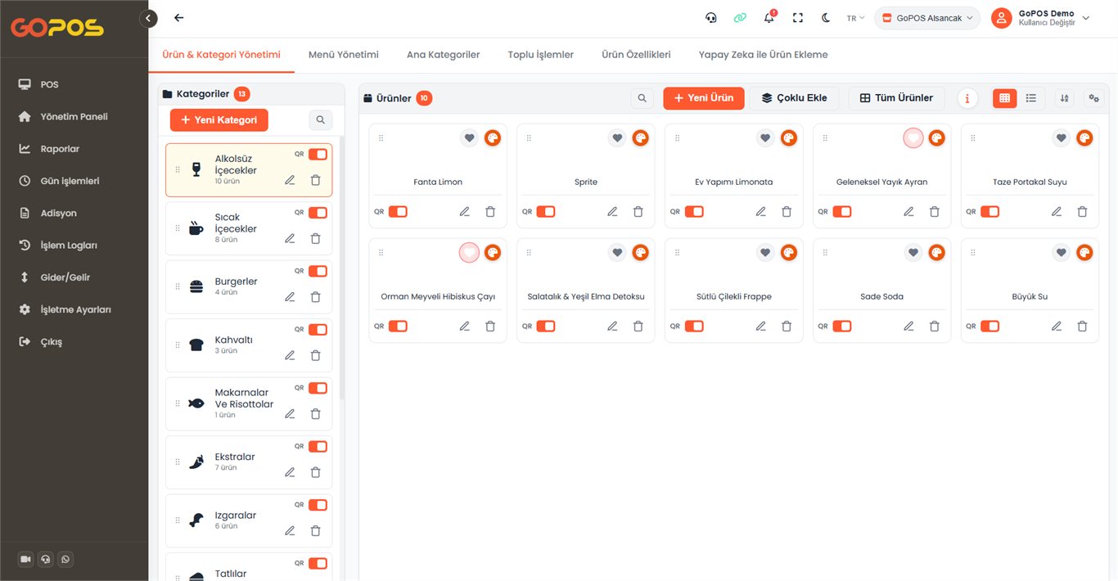Toggle QR switch for Büyük Su
This screenshot has height=581, width=1118.
pyautogui.click(x=990, y=326)
